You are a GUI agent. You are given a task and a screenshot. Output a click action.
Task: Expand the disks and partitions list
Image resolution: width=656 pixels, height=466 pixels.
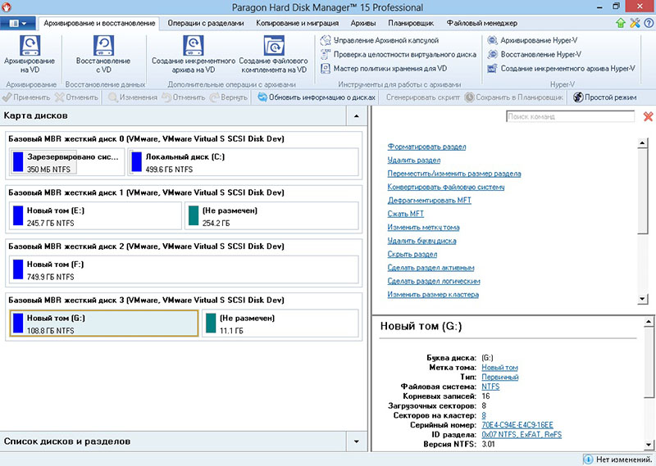tap(356, 441)
